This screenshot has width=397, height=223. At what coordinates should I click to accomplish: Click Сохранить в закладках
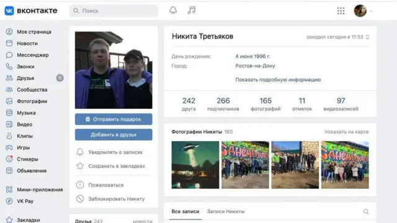click(x=117, y=166)
